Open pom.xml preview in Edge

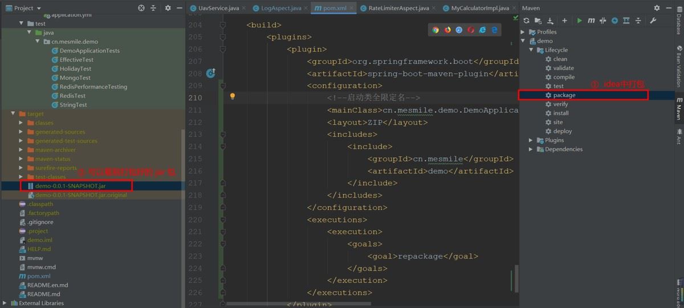point(495,30)
